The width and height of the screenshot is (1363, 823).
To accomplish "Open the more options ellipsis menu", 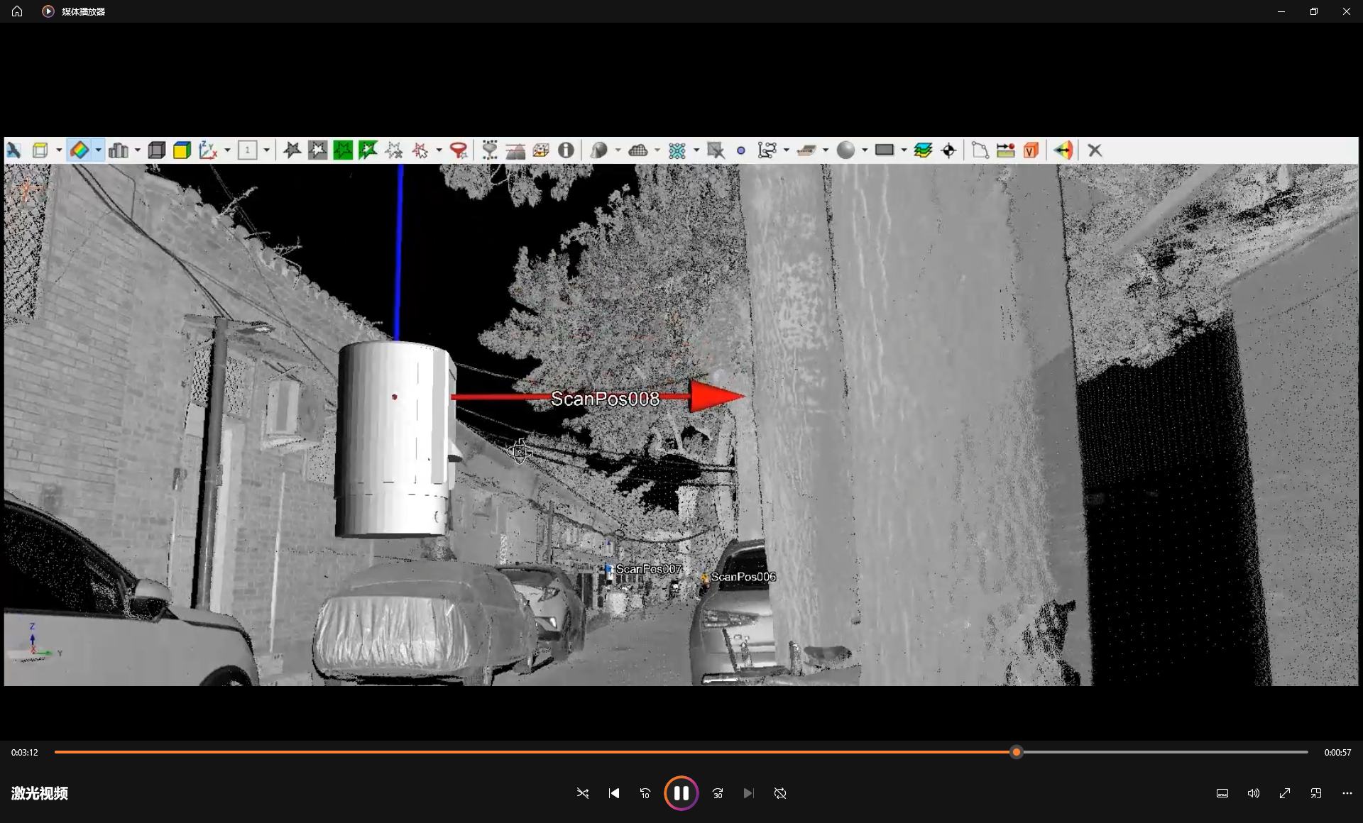I will pos(1347,793).
